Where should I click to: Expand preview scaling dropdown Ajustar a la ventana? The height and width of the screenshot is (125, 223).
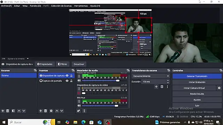click(28, 59)
